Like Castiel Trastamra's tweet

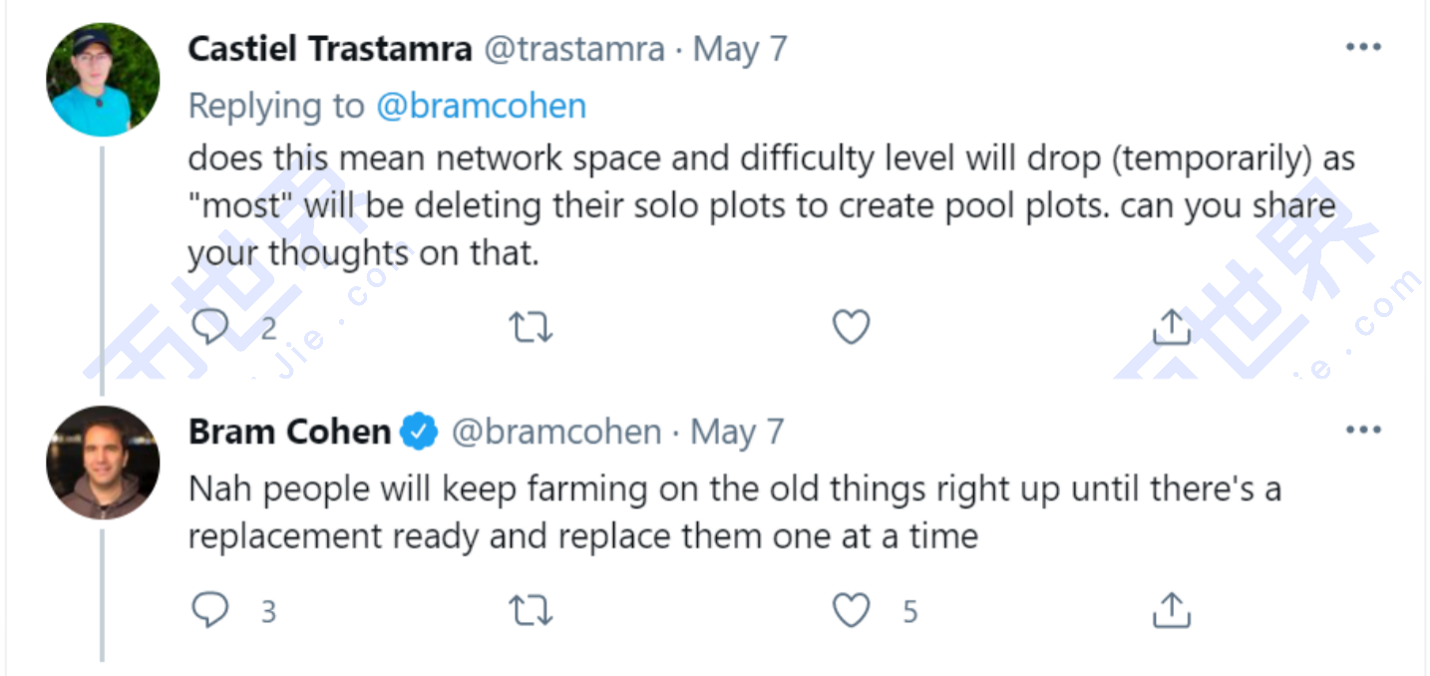point(851,327)
